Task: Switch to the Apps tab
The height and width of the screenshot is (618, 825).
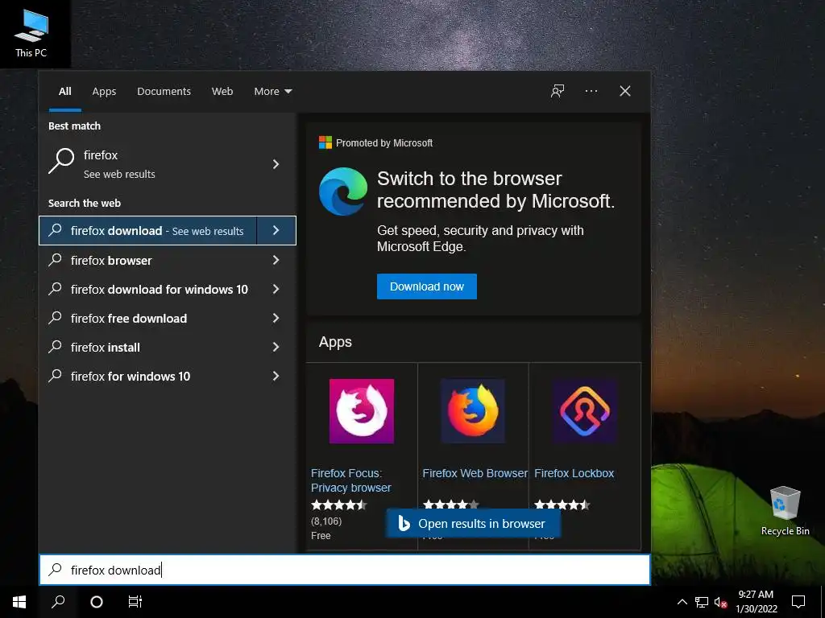Action: pos(104,92)
